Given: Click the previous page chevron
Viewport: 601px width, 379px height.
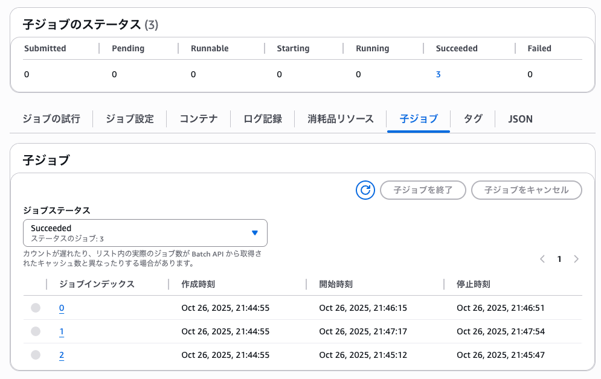Looking at the screenshot, I should click(542, 259).
